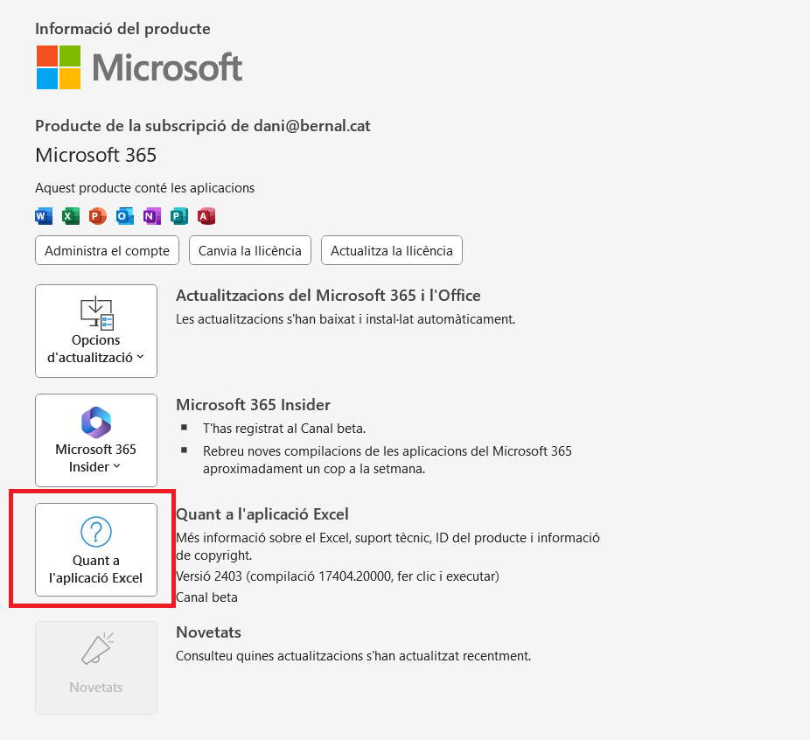Click the Access app icon

(206, 216)
